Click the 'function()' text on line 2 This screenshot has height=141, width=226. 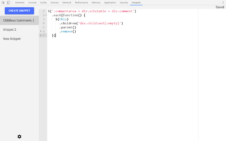click(x=72, y=15)
